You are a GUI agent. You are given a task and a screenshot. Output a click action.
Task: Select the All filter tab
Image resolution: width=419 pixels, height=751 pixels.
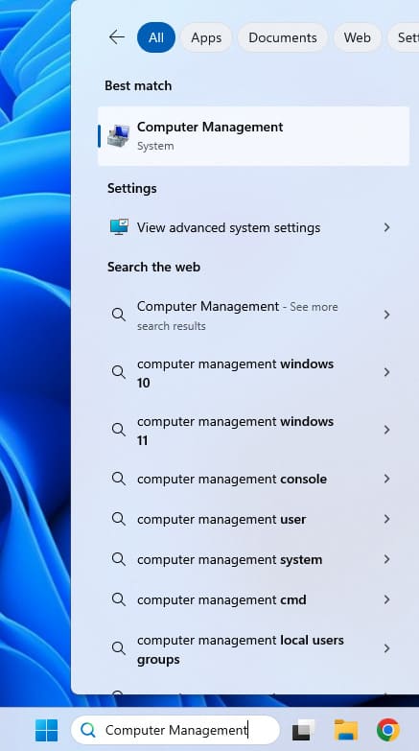pos(156,37)
